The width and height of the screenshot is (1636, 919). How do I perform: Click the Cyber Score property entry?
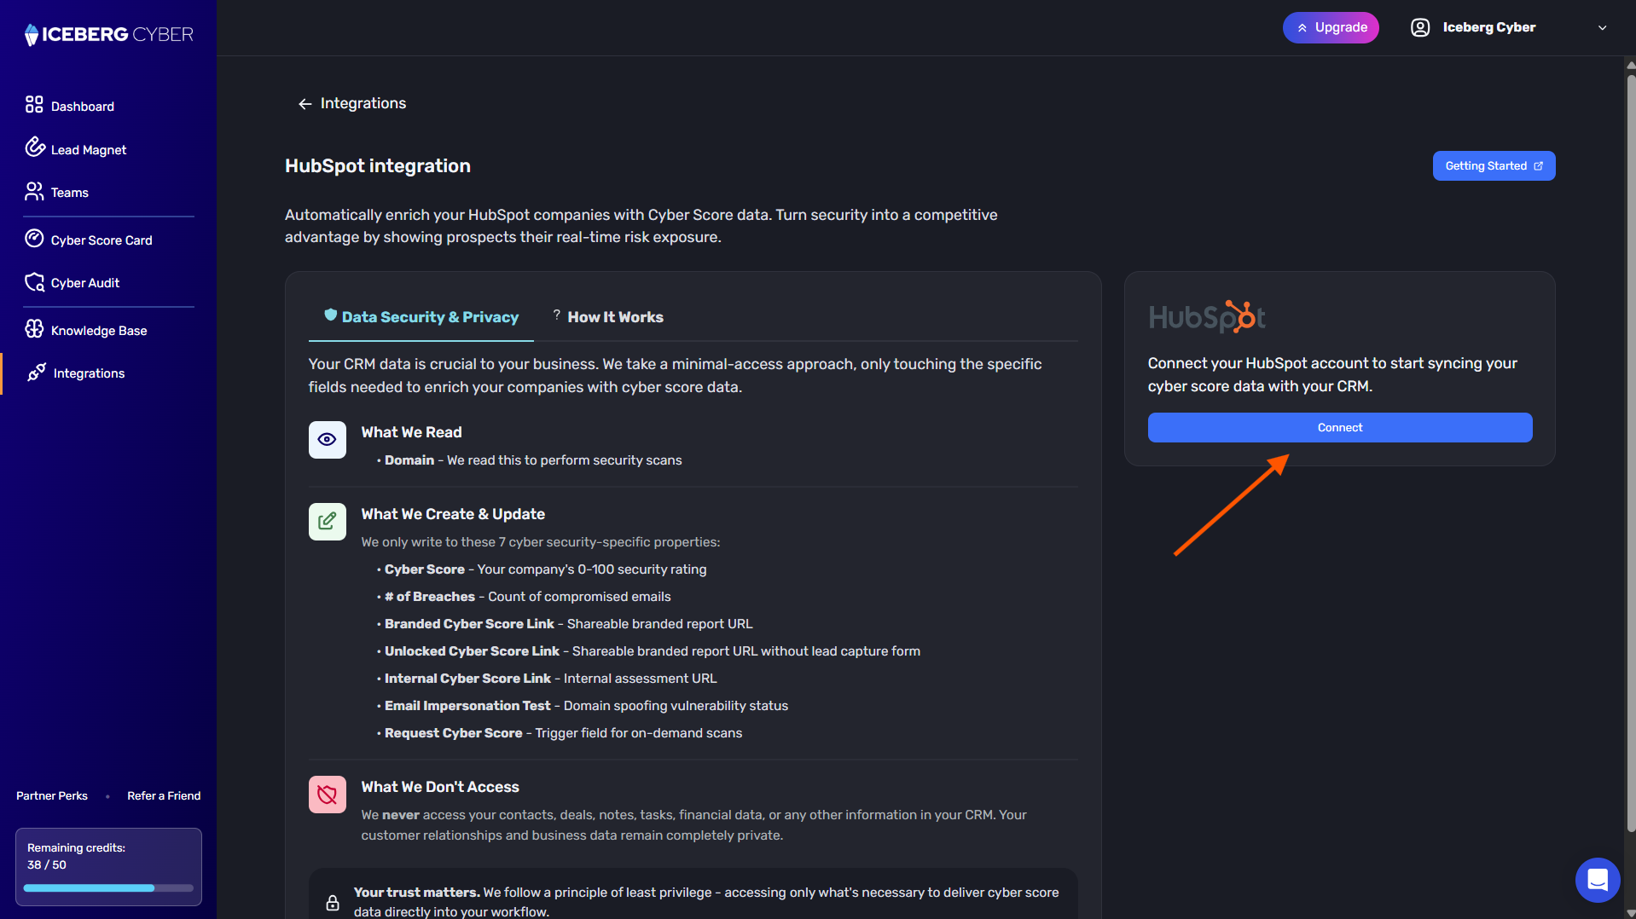pos(545,569)
